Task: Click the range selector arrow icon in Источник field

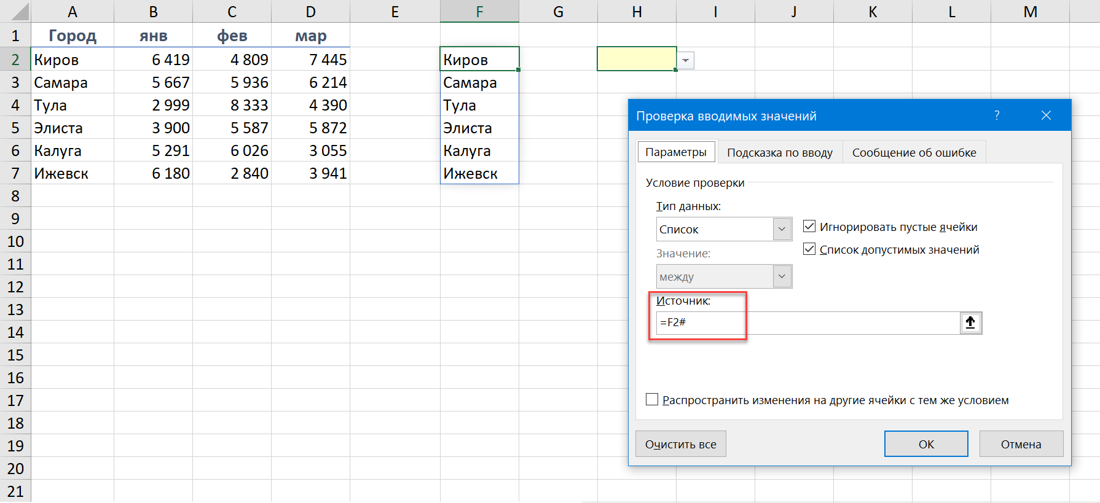Action: click(x=971, y=323)
